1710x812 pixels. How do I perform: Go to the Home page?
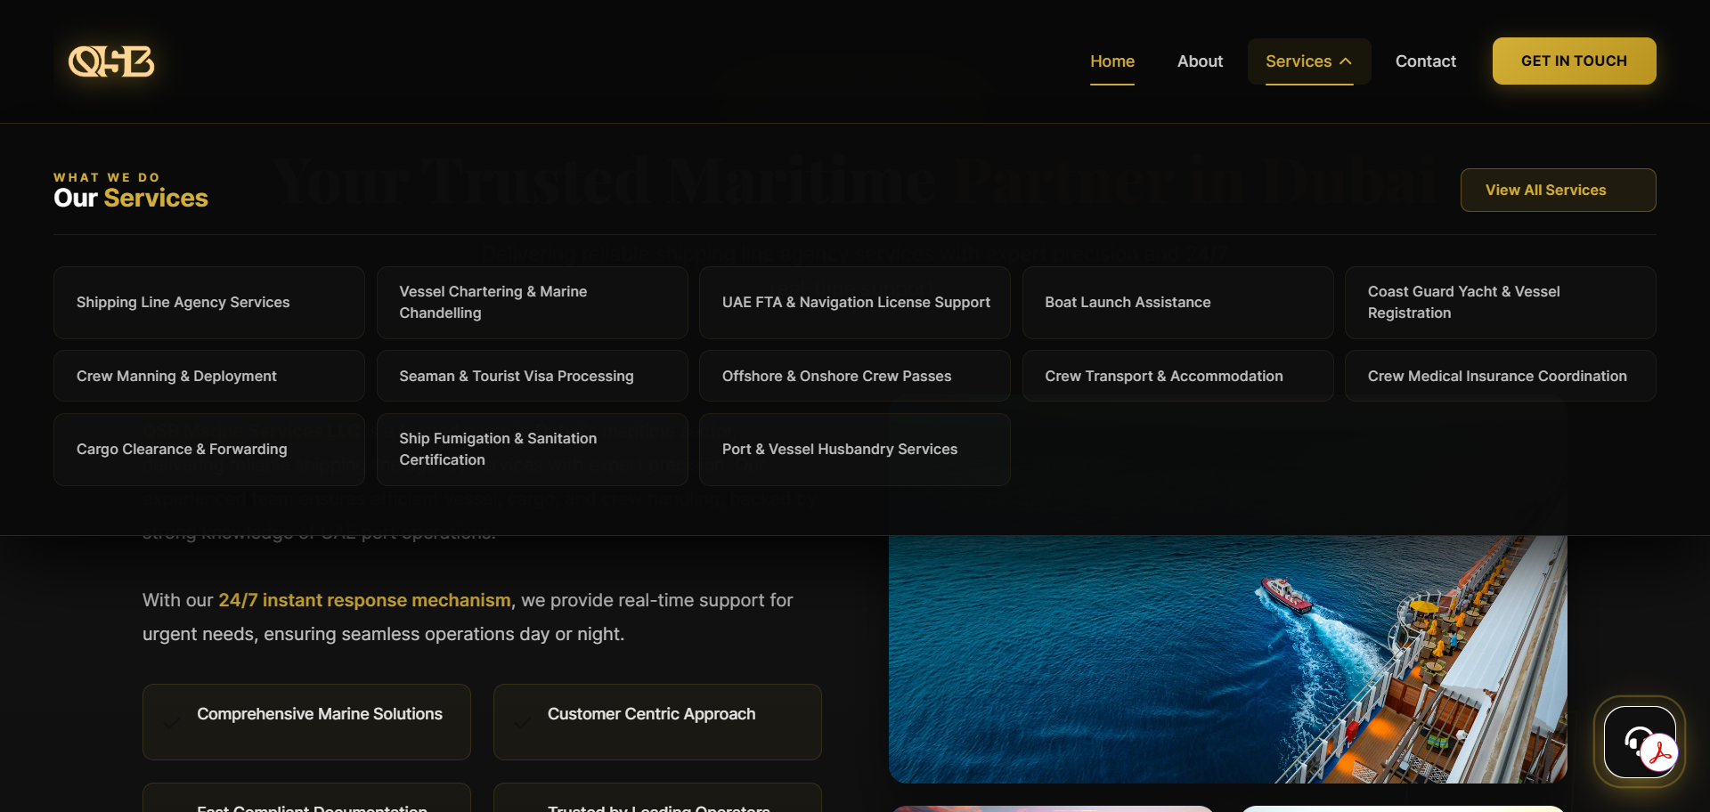[x=1111, y=61]
